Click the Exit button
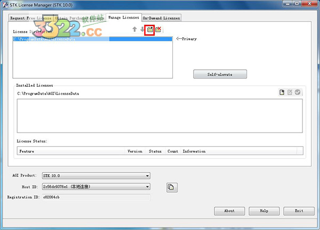320x230 pixels. click(x=299, y=210)
